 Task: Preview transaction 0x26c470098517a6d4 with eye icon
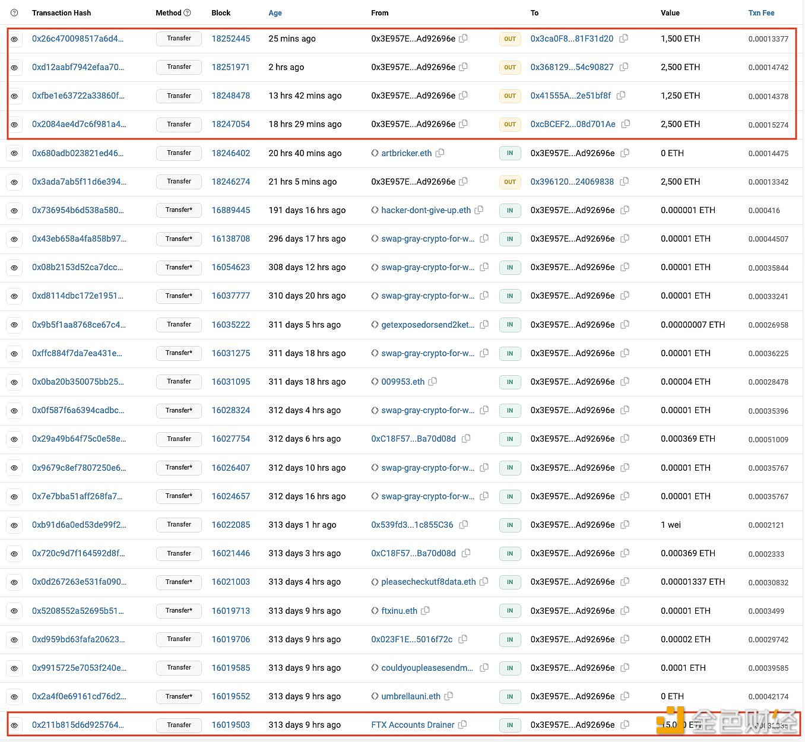tap(14, 39)
